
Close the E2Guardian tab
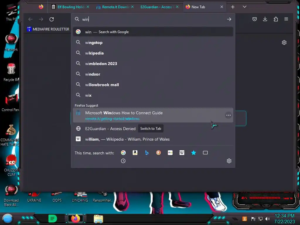click(177, 7)
